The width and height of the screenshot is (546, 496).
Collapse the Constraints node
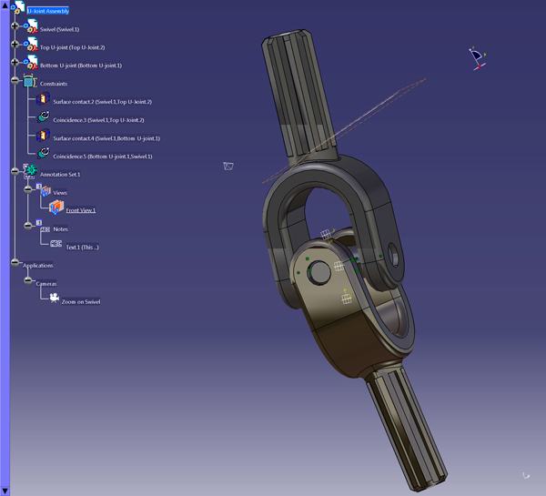[x=15, y=81]
